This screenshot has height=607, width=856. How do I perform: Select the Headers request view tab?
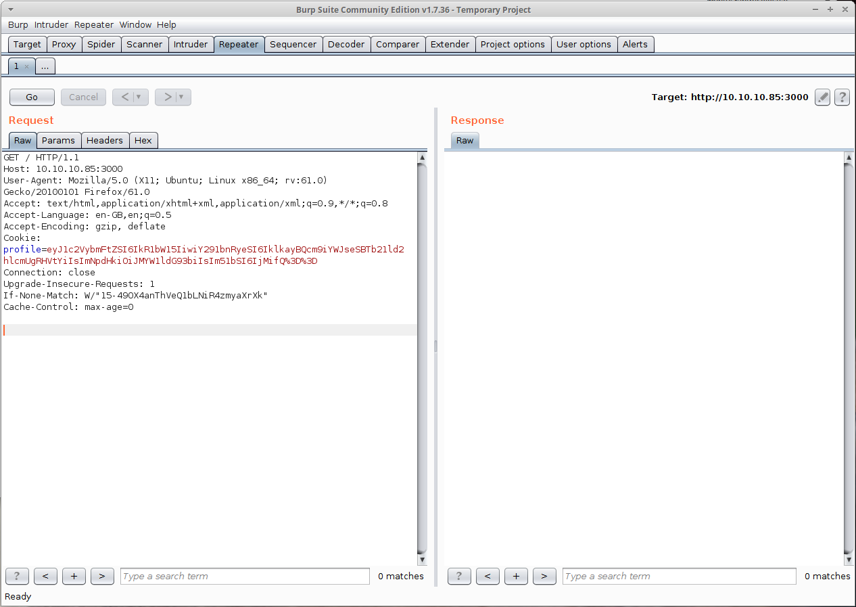105,140
